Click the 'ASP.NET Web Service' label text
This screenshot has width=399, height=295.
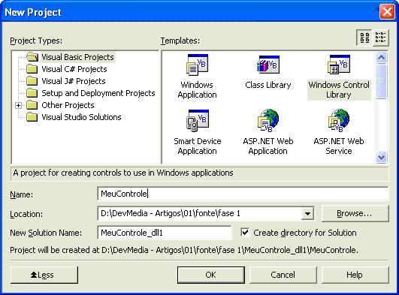coord(339,146)
